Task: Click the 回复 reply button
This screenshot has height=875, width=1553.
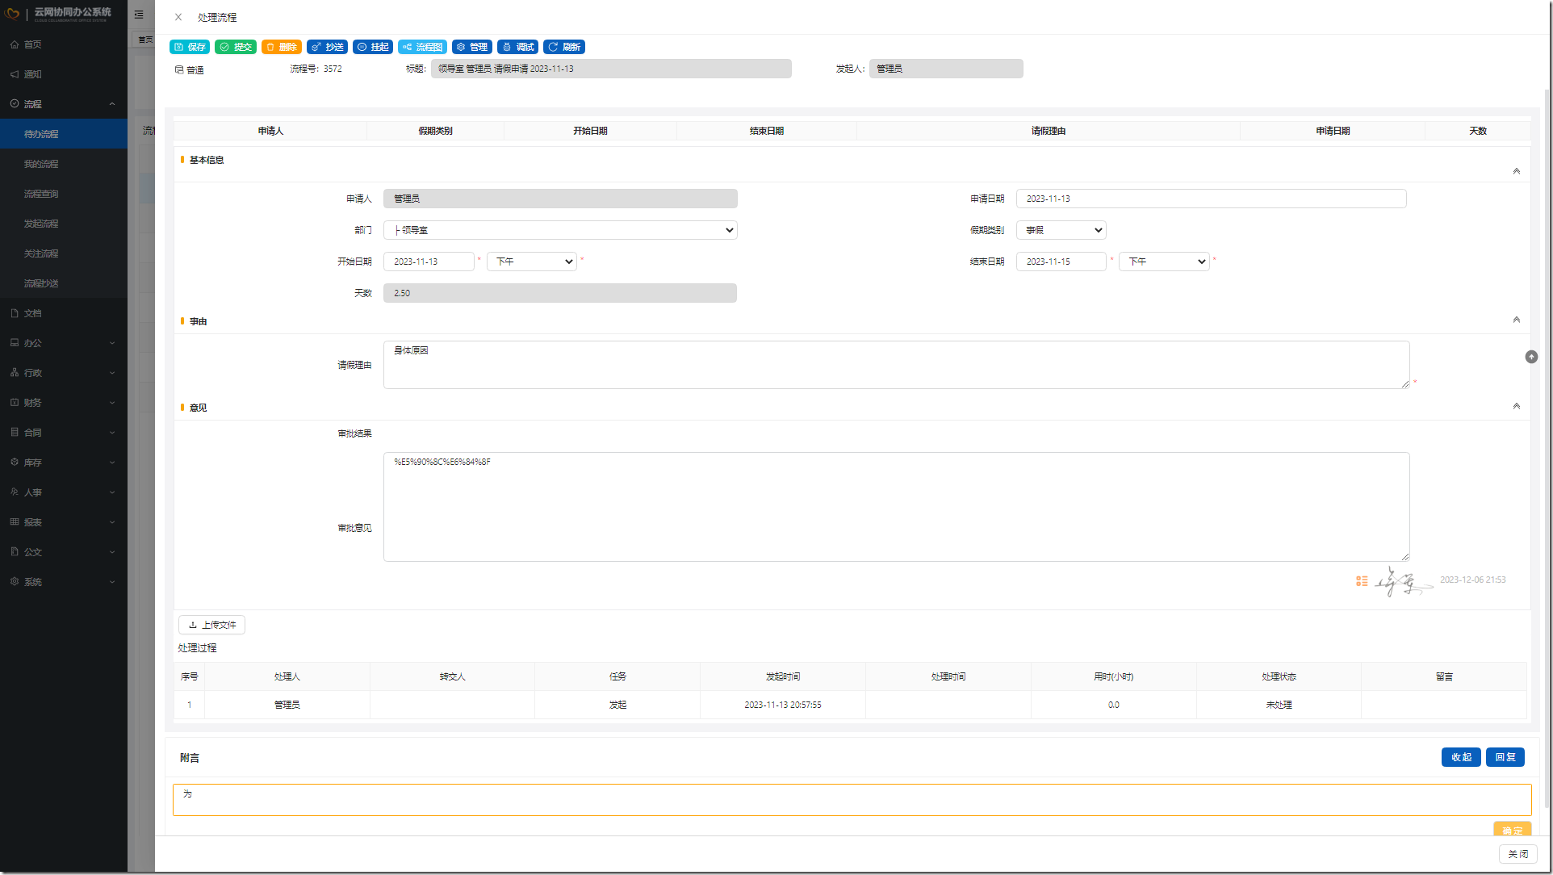Action: (x=1505, y=757)
